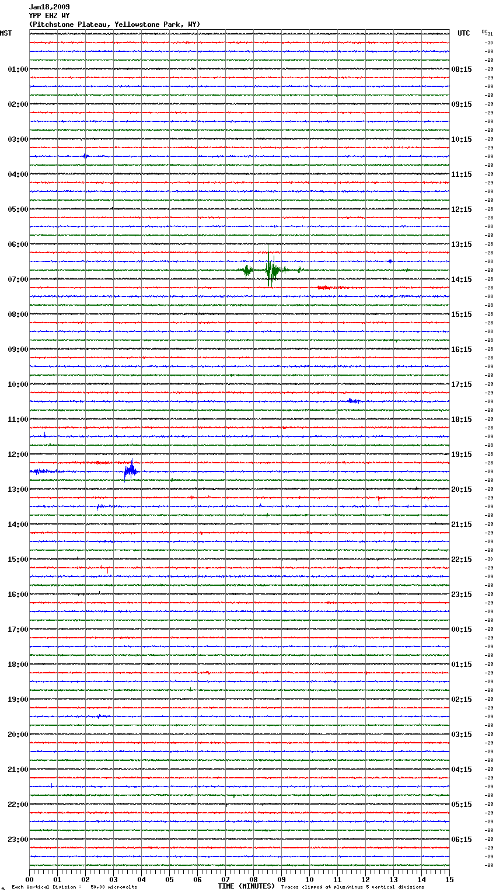The image size is (496, 895).
Task: Select the 07:00 MST time label
Action: click(18, 279)
